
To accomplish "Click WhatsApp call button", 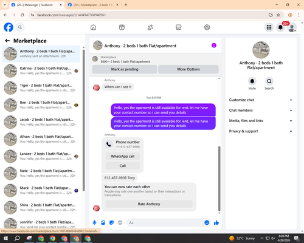I will click(123, 156).
